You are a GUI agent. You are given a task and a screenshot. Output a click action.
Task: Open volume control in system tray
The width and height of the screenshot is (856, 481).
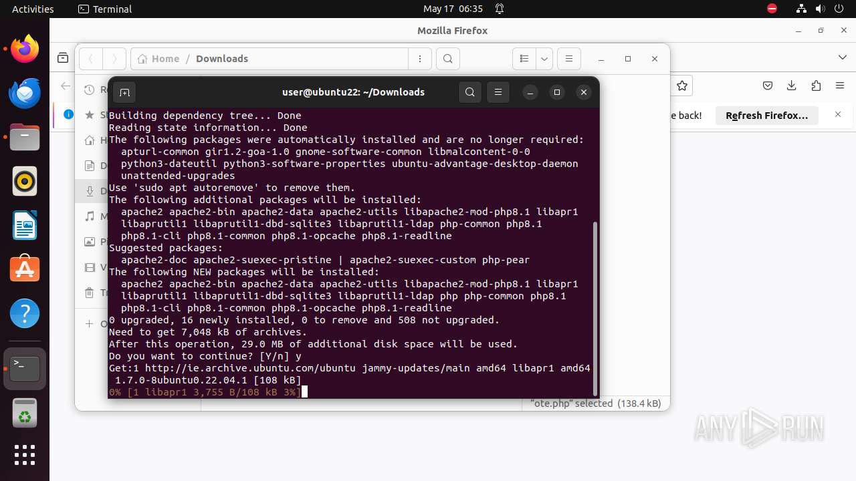click(x=820, y=9)
